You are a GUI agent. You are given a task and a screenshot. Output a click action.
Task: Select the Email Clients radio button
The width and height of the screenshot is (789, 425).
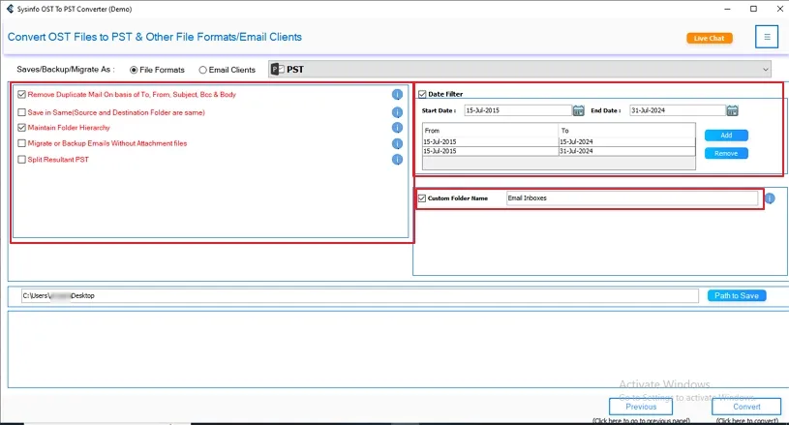[x=202, y=70]
